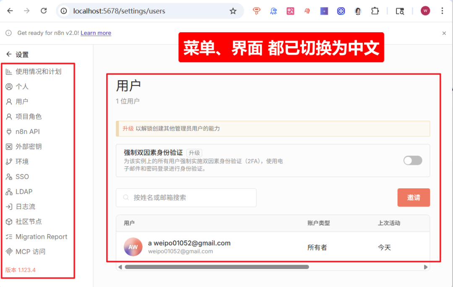Open n8n API plug icon
Image resolution: width=453 pixels, height=287 pixels.
tap(9, 131)
